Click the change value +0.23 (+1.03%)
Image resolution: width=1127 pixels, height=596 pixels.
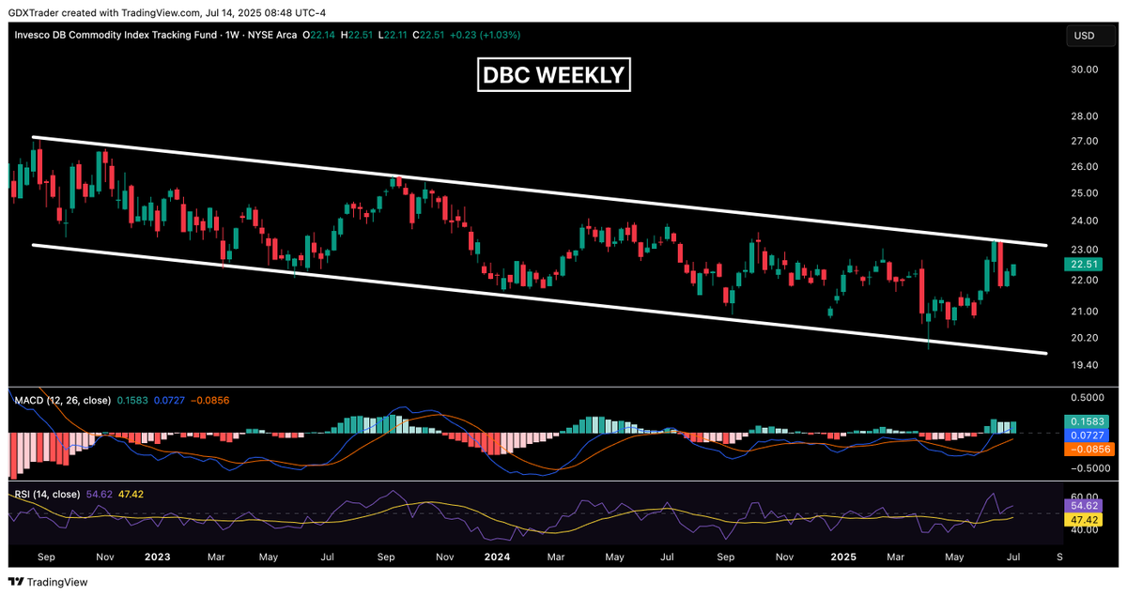(x=486, y=35)
